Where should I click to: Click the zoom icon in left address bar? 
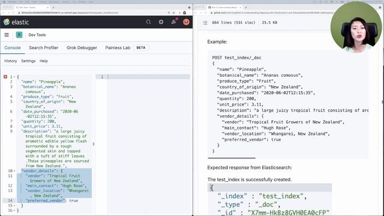(x=169, y=13)
